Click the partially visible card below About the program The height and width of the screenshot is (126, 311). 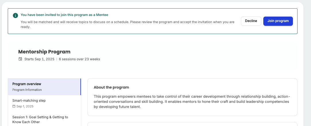click(192, 124)
